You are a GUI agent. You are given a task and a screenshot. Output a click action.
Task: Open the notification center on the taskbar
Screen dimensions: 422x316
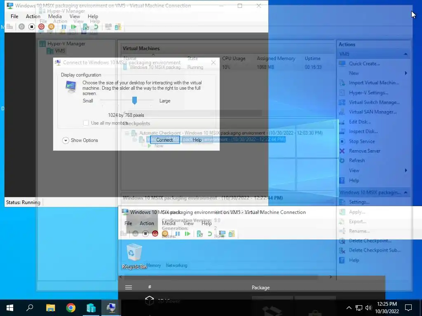pos(408,308)
